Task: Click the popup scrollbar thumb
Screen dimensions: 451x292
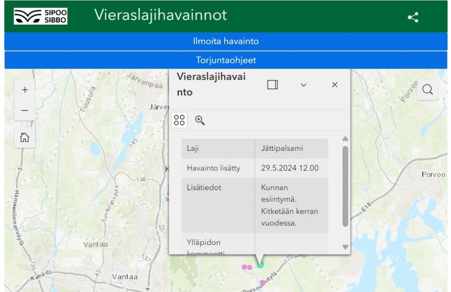Action: [345, 185]
